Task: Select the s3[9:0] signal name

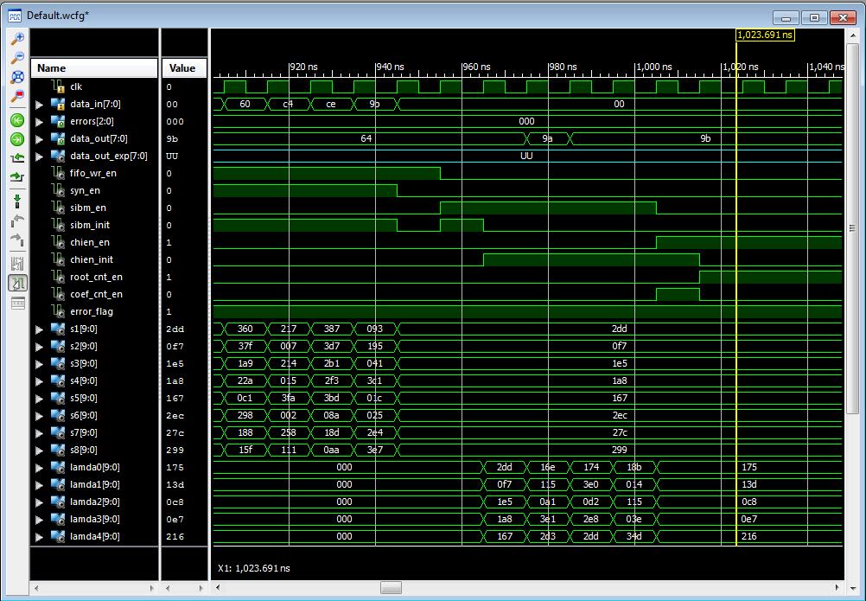Action: (83, 363)
